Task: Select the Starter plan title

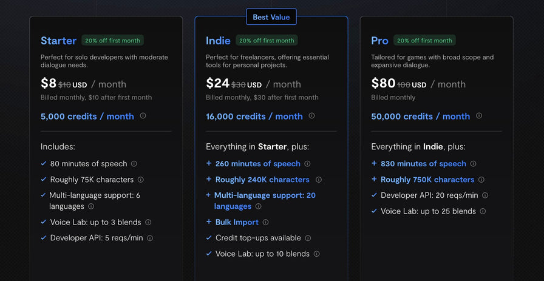Action: tap(58, 41)
